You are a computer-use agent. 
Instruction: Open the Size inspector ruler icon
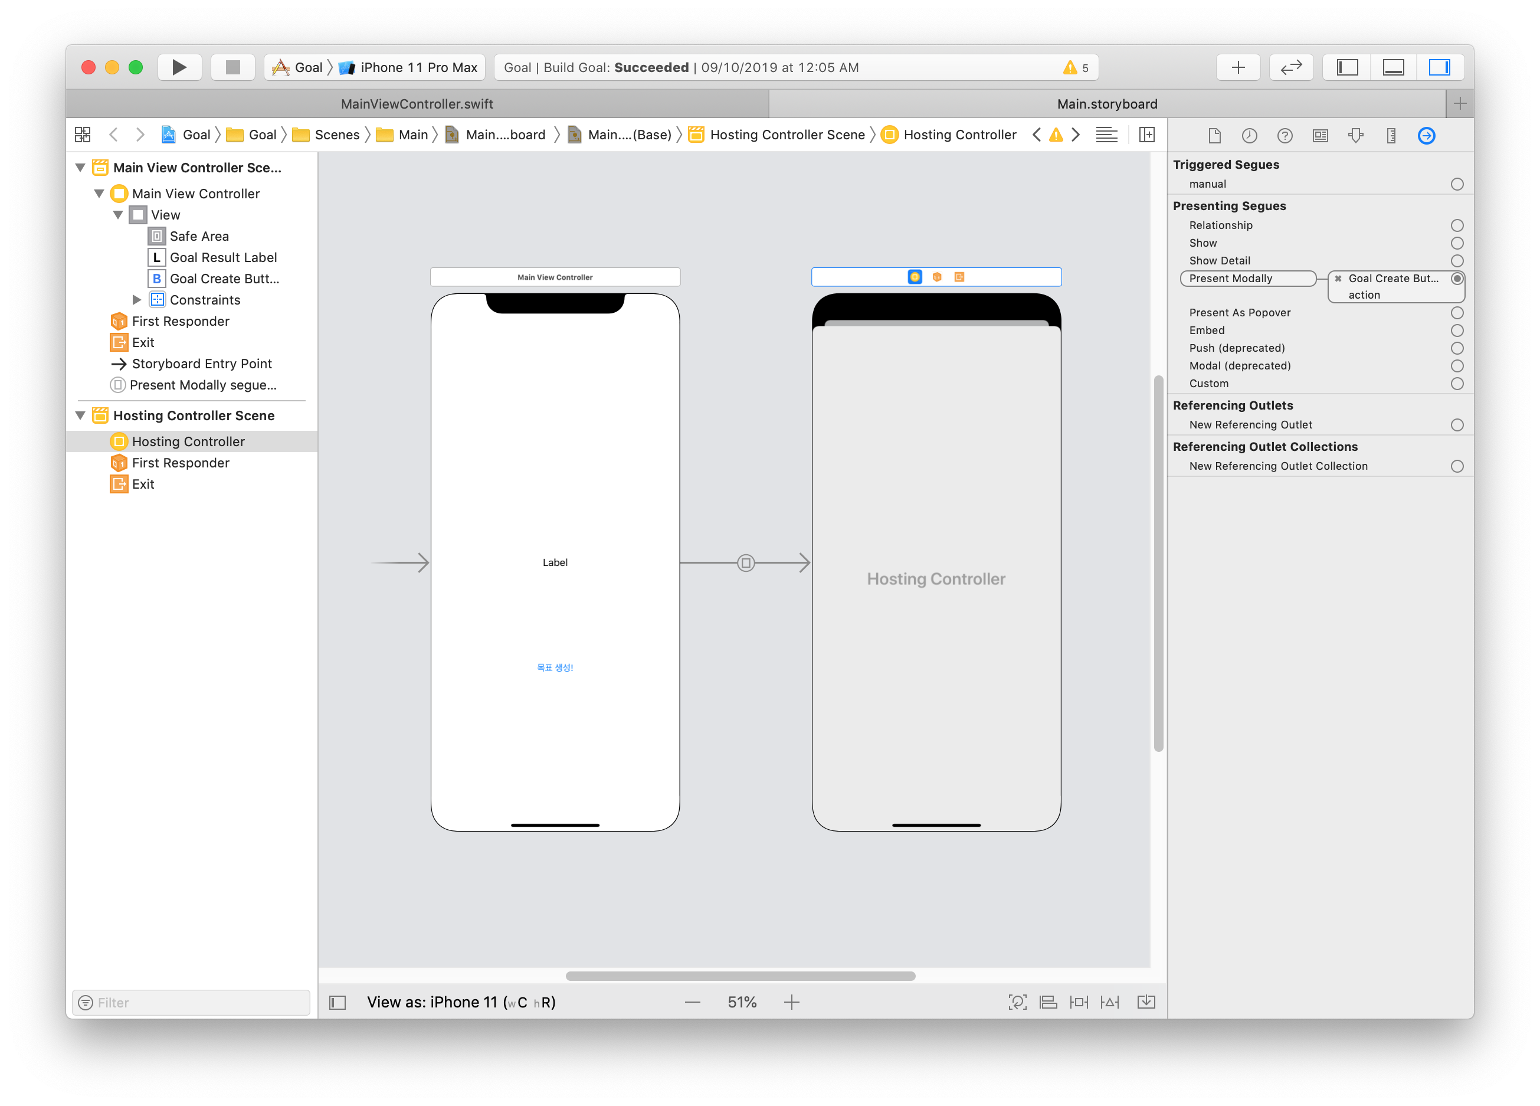click(x=1391, y=136)
